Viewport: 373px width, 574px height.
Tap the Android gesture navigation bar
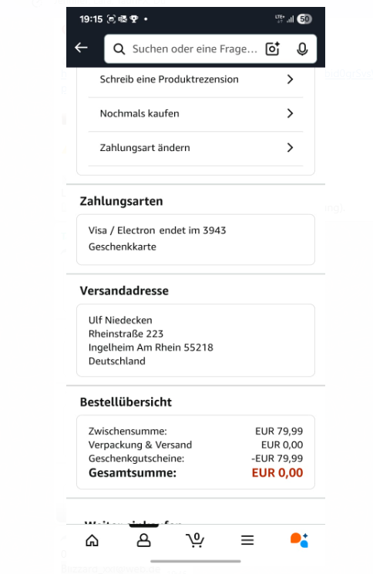196,561
